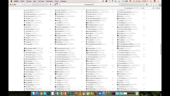Show all tabs overview
The height and width of the screenshot is (96, 170).
pyautogui.click(x=156, y=5)
